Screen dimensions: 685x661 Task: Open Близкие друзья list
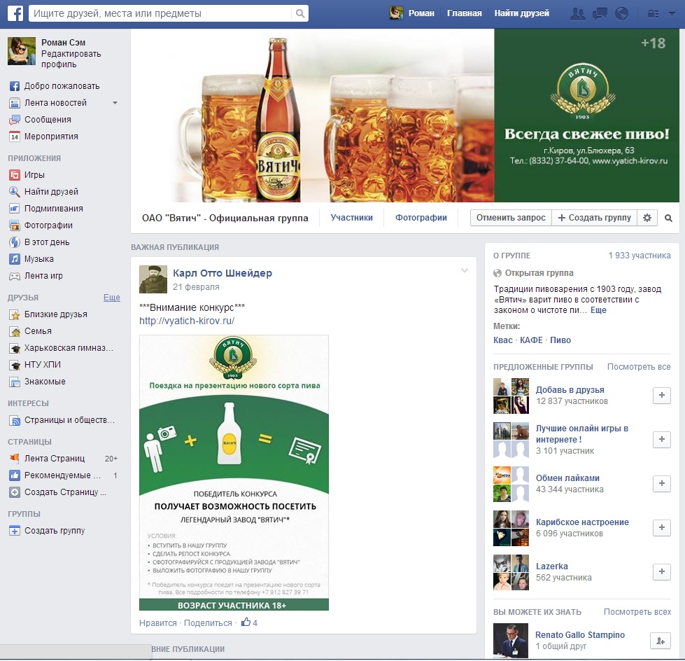click(48, 314)
